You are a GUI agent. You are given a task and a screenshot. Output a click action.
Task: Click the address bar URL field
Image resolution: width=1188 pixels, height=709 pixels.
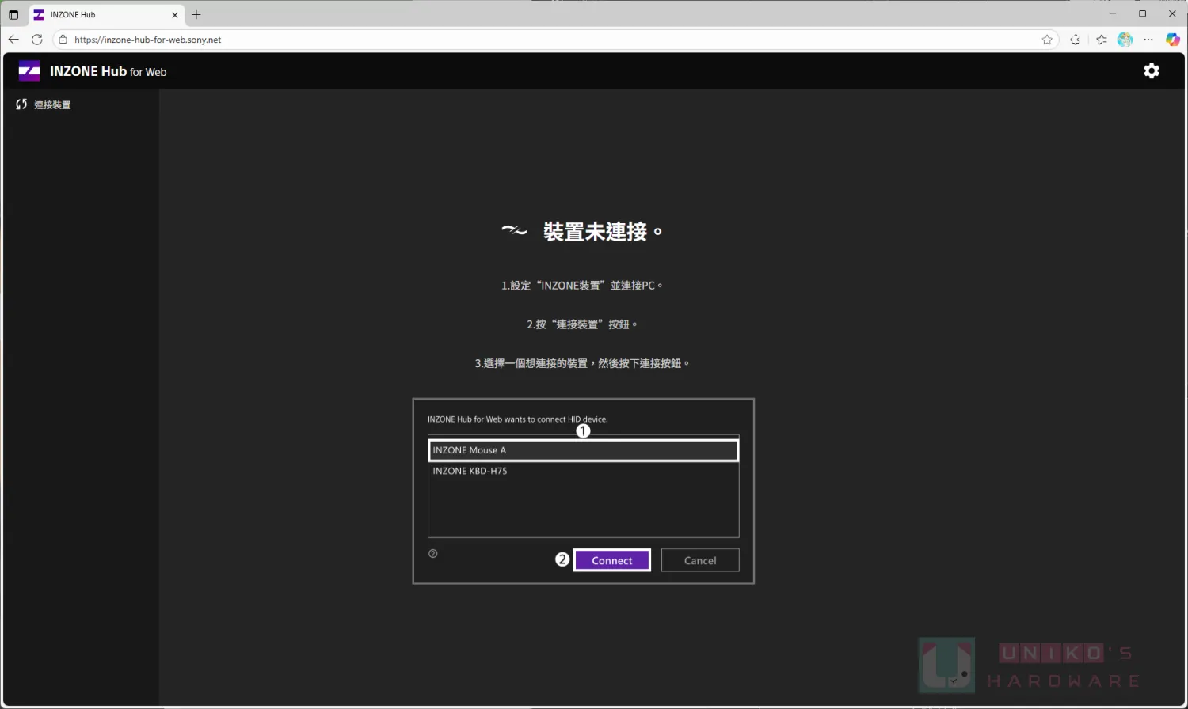tap(475, 40)
